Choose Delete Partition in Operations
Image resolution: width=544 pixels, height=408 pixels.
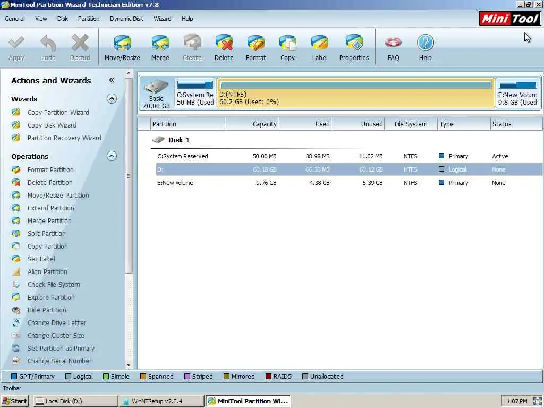(50, 183)
